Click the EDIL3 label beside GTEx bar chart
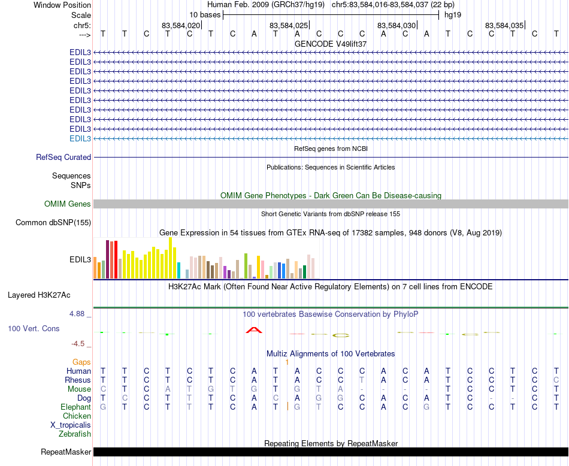 click(80, 260)
